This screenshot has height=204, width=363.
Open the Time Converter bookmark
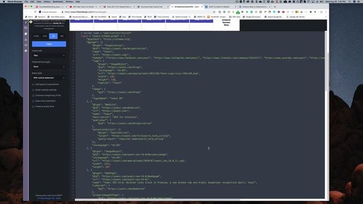(x=162, y=17)
